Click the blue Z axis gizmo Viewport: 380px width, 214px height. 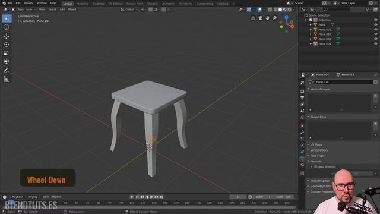click(286, 17)
